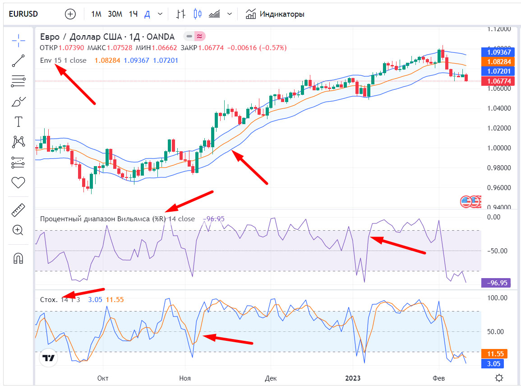Toggle the pink approximate-data indicator badge
This screenshot has height=386, width=521.
coord(200,36)
